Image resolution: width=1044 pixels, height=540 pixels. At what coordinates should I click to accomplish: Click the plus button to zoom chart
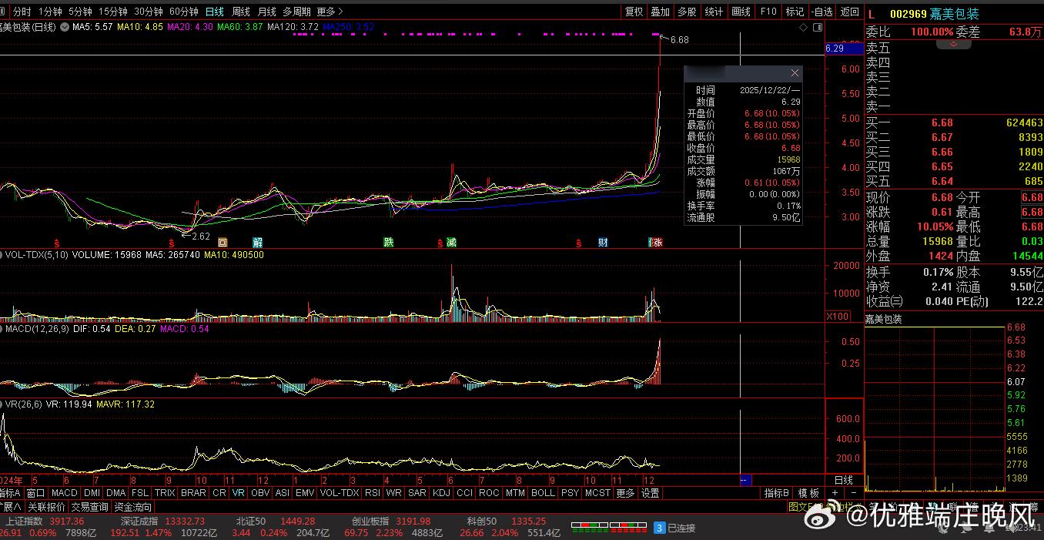pos(835,493)
